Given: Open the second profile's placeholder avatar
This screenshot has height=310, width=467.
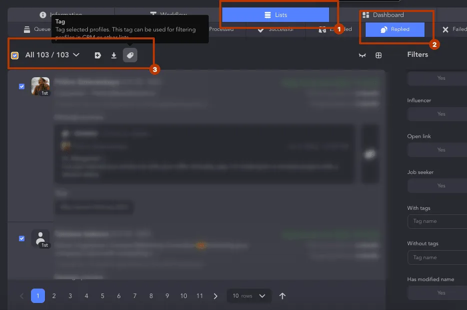Looking at the screenshot, I should point(40,238).
